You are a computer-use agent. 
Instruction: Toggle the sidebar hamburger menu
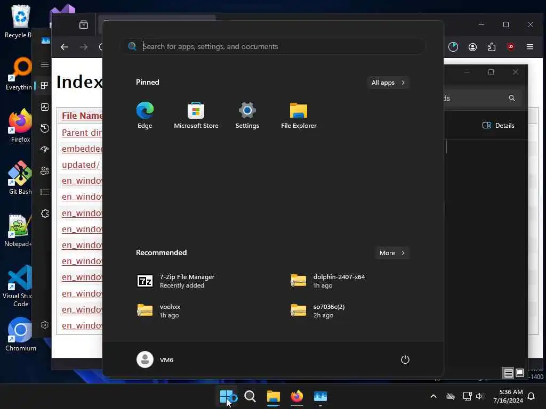coord(45,64)
